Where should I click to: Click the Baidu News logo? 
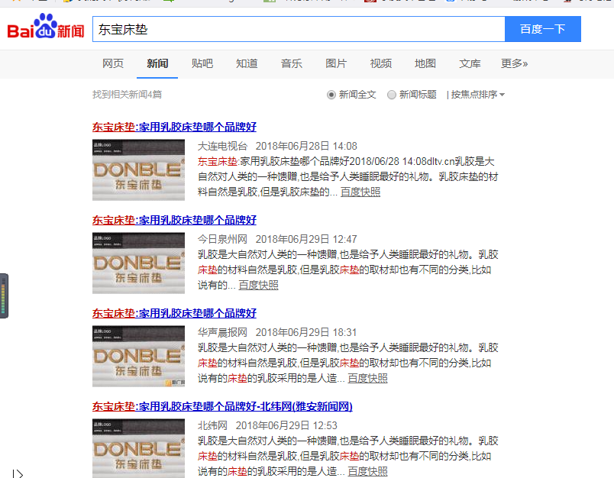(46, 27)
